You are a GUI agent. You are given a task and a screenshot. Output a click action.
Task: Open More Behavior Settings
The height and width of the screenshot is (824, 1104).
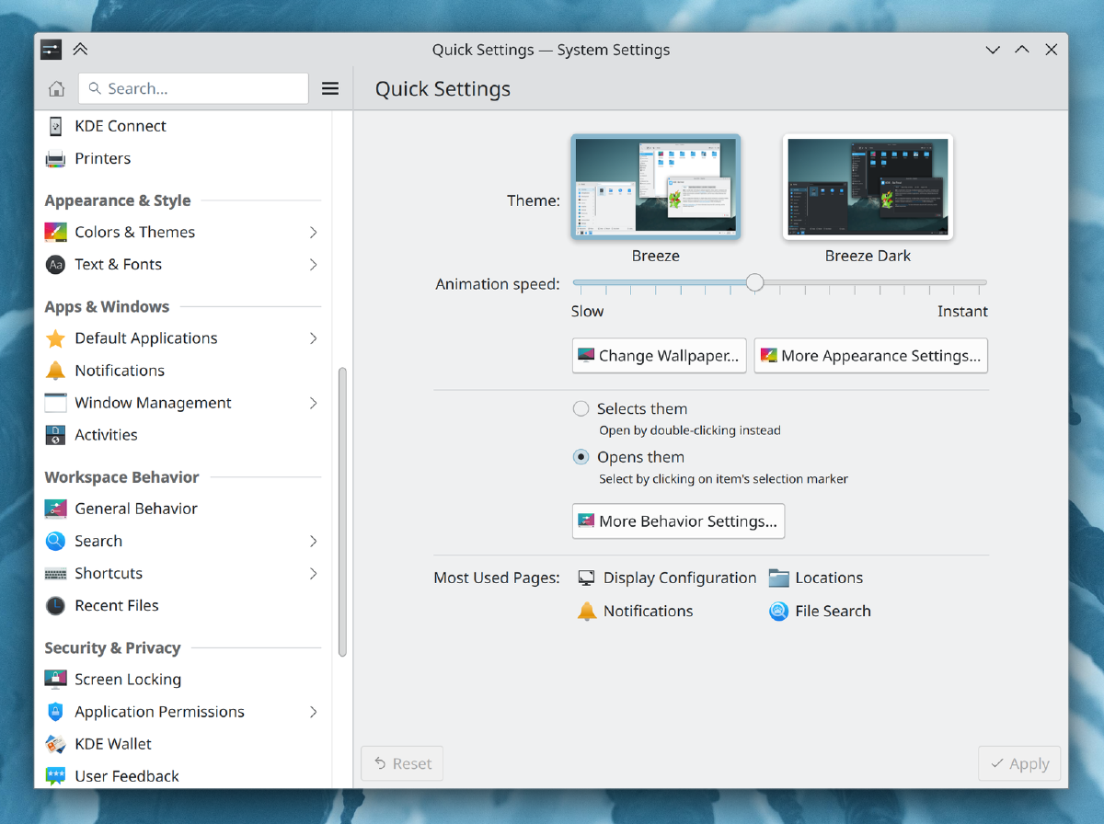tap(678, 521)
